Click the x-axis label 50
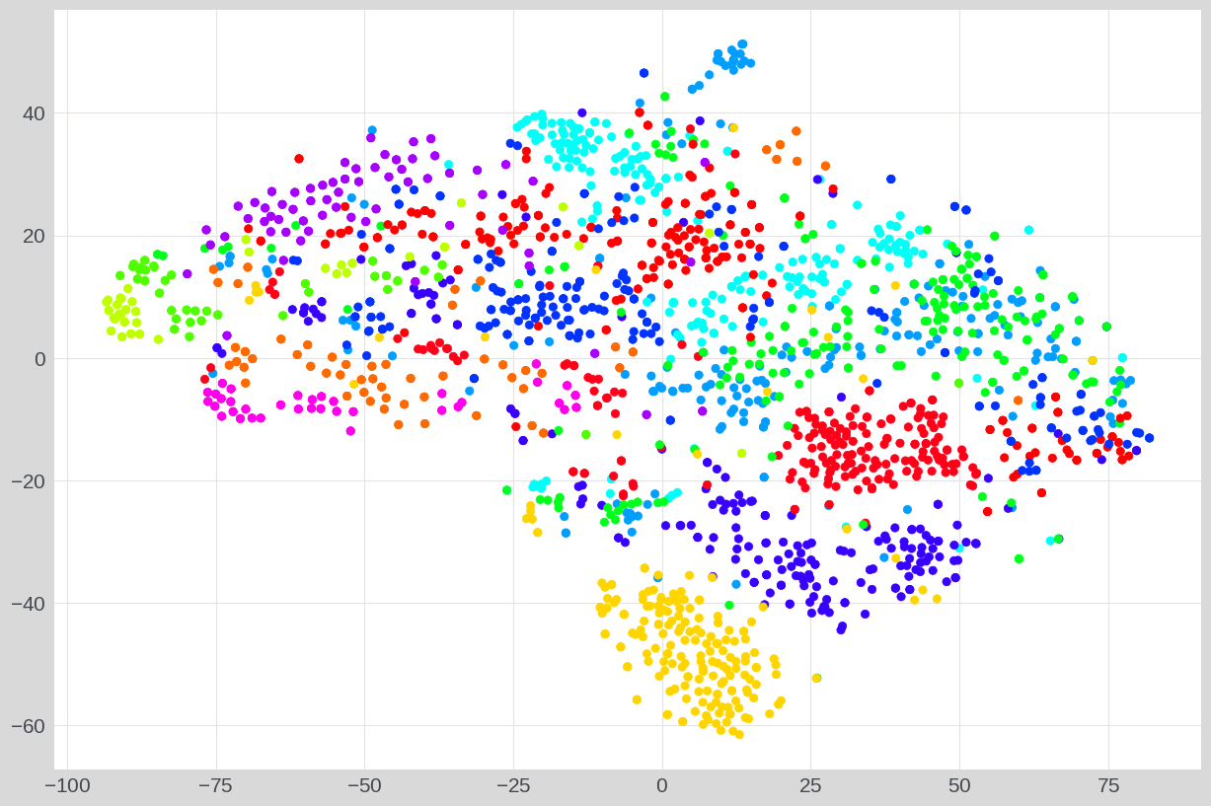This screenshot has height=806, width=1211. [x=959, y=786]
